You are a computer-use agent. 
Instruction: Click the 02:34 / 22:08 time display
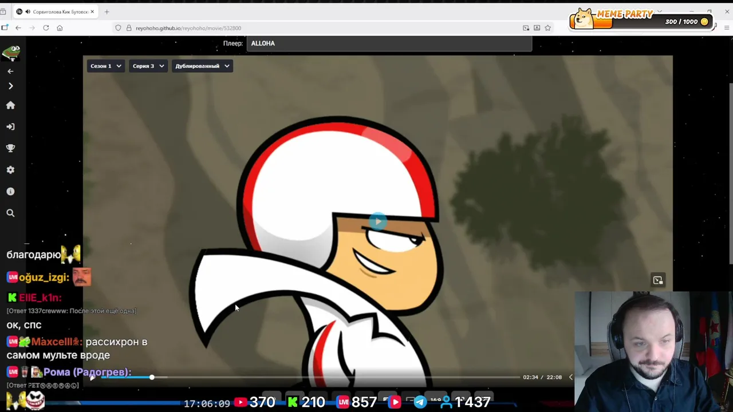point(542,377)
